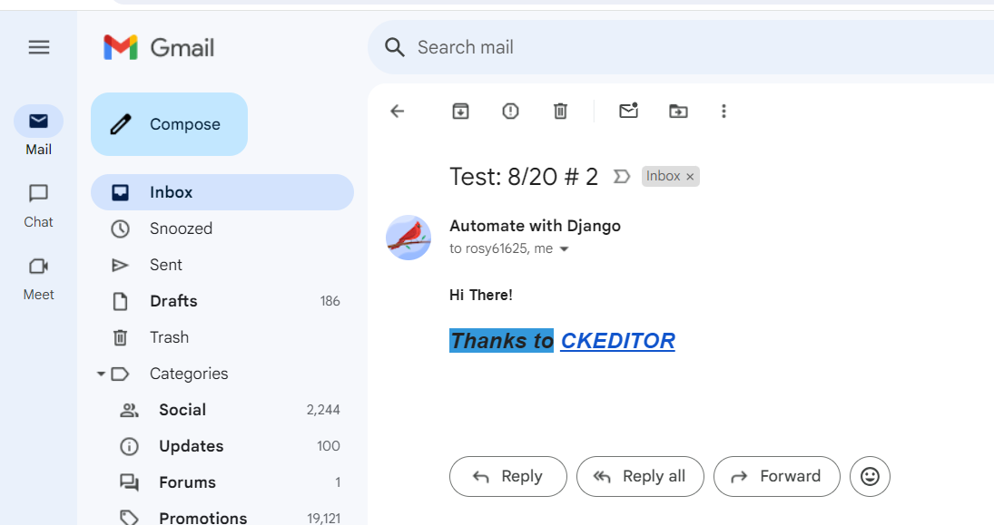994x525 pixels.
Task: Open the Move to folder icon
Action: point(678,112)
